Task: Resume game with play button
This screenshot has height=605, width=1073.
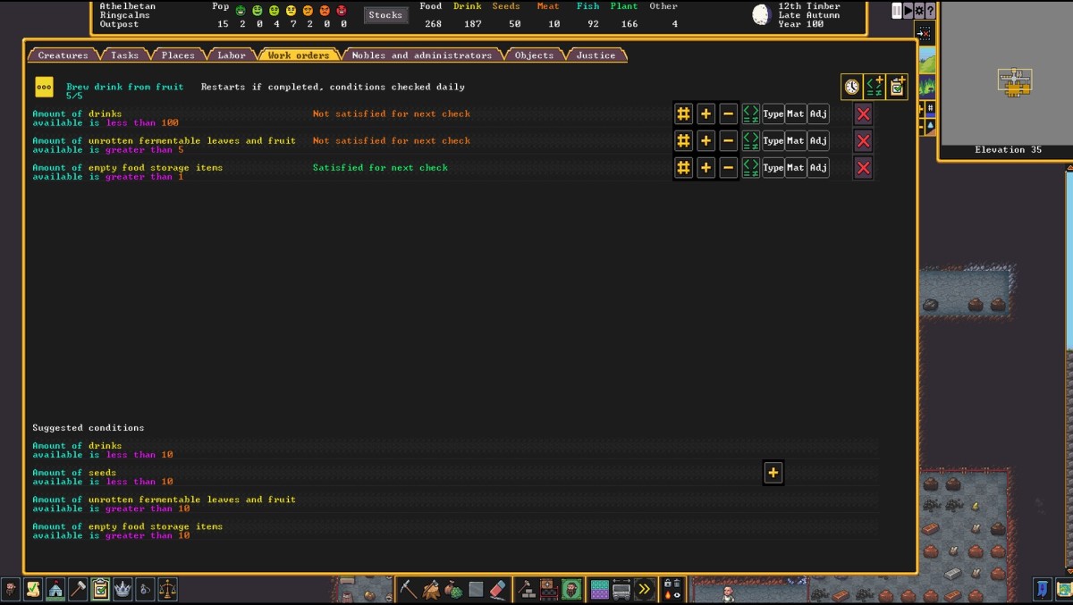Action: (908, 11)
